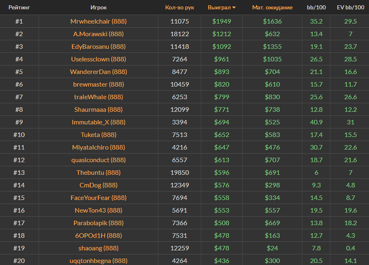Select rank cell #1
Viewport: 369px width, 265px height.
[x=19, y=22]
